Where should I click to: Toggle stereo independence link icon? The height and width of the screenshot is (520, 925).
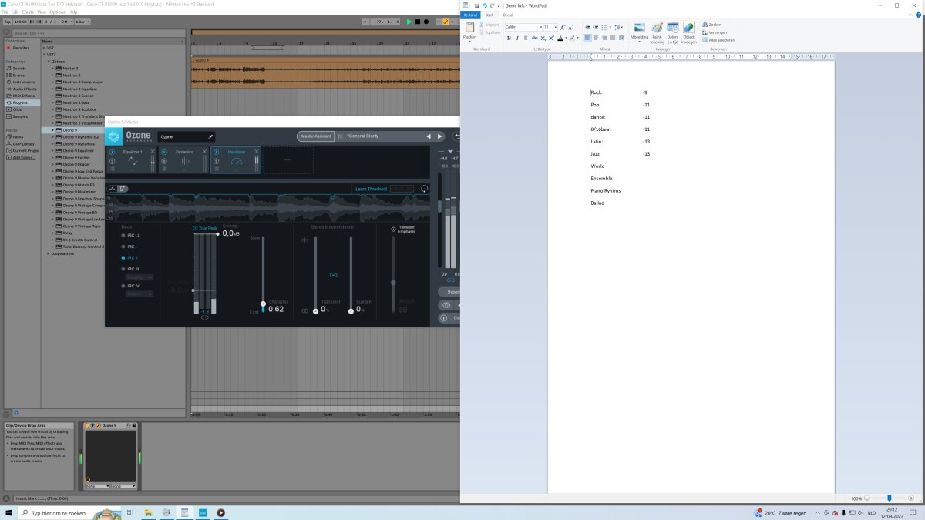(334, 275)
